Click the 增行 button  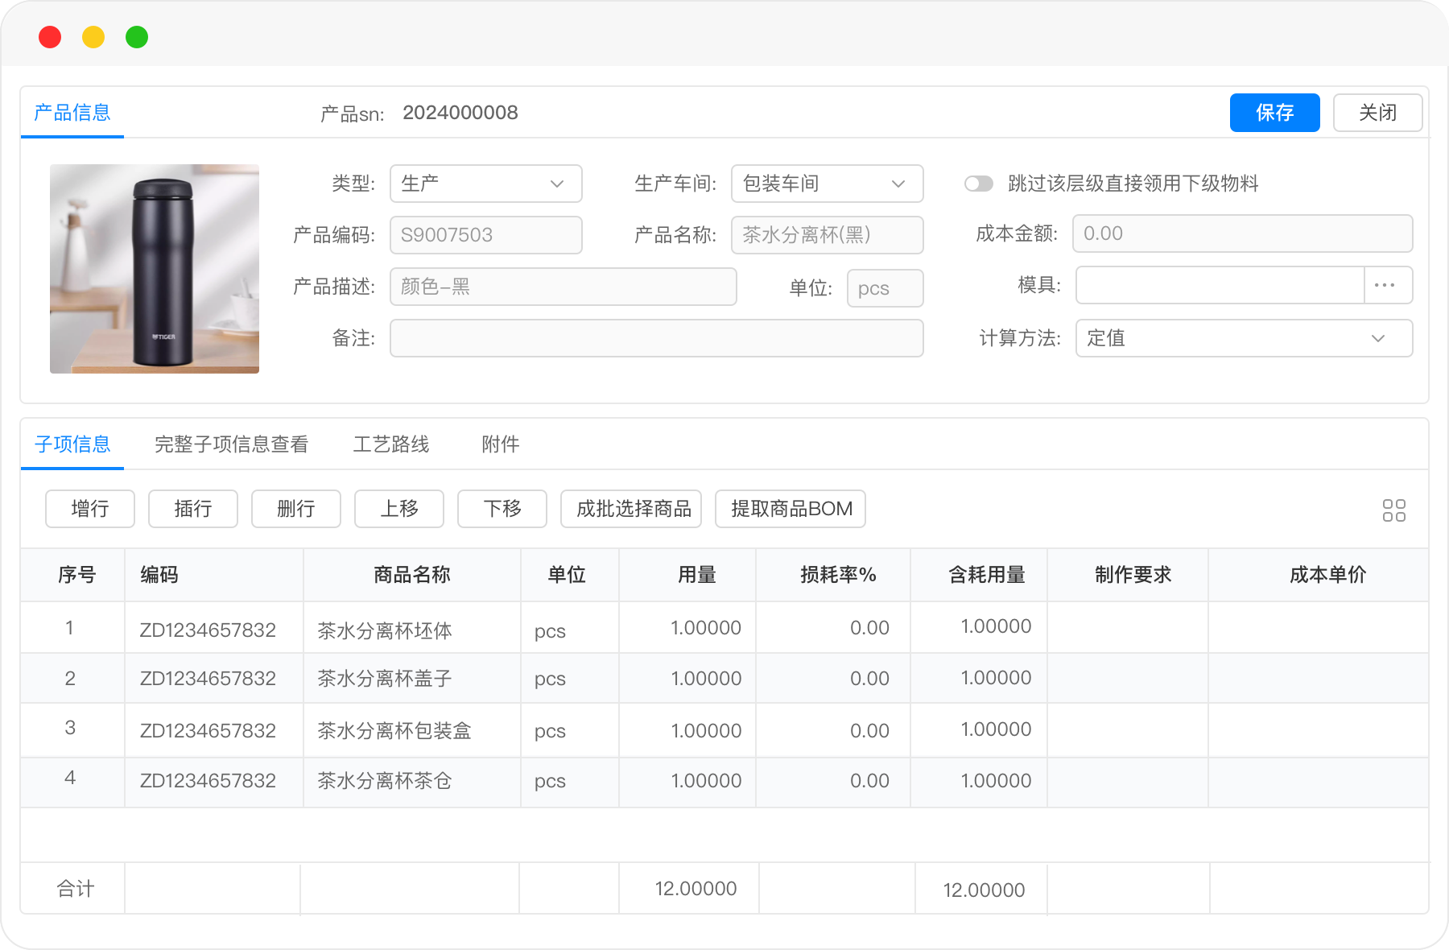tap(90, 509)
